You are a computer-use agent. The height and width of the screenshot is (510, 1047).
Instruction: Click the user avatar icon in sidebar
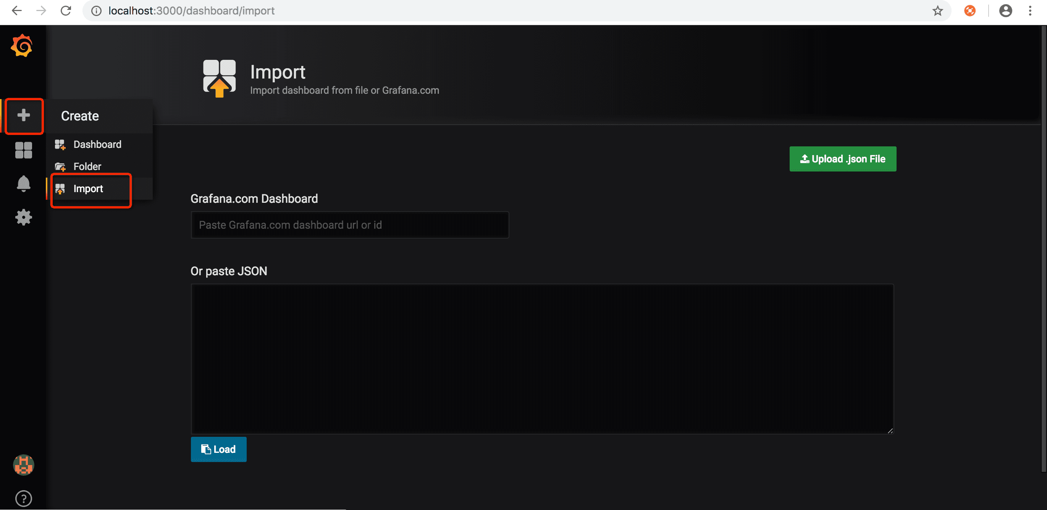coord(23,465)
